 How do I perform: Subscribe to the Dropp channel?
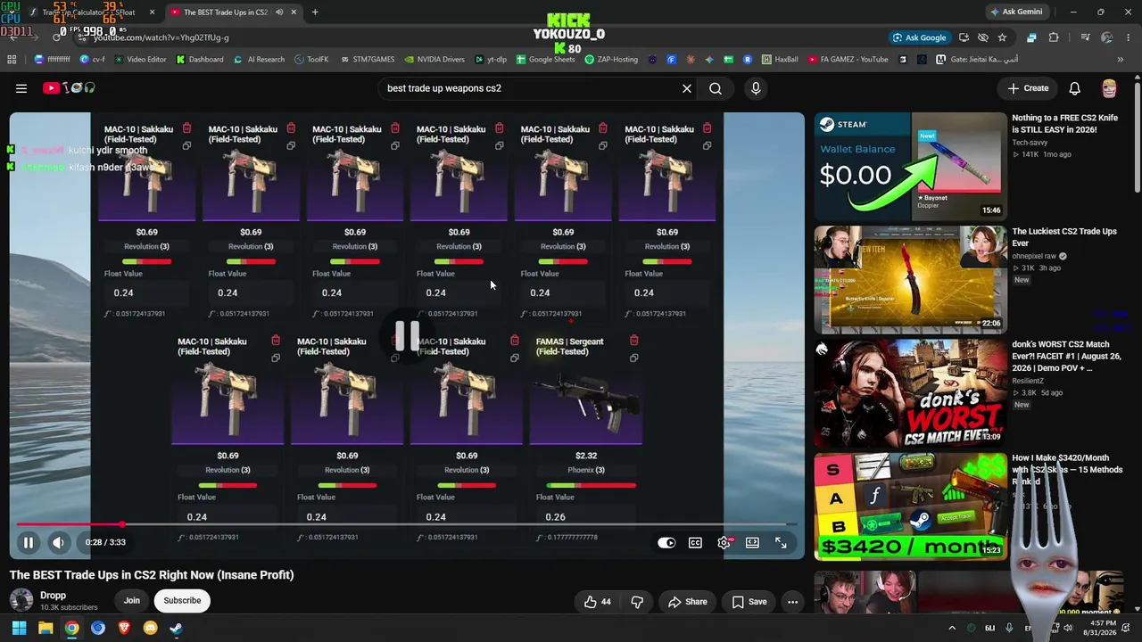pyautogui.click(x=182, y=600)
